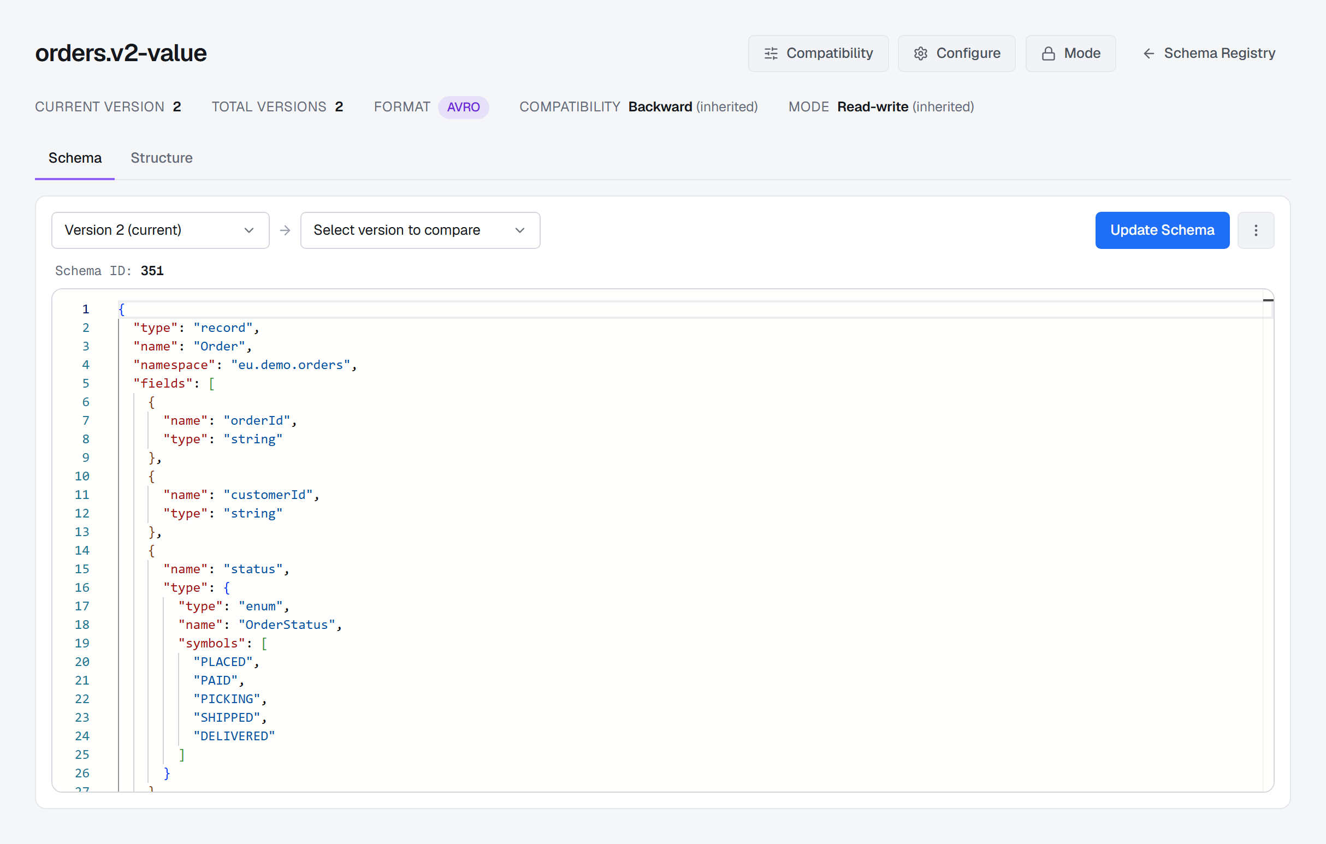
Task: Click the AVRO format badge
Action: [x=463, y=107]
